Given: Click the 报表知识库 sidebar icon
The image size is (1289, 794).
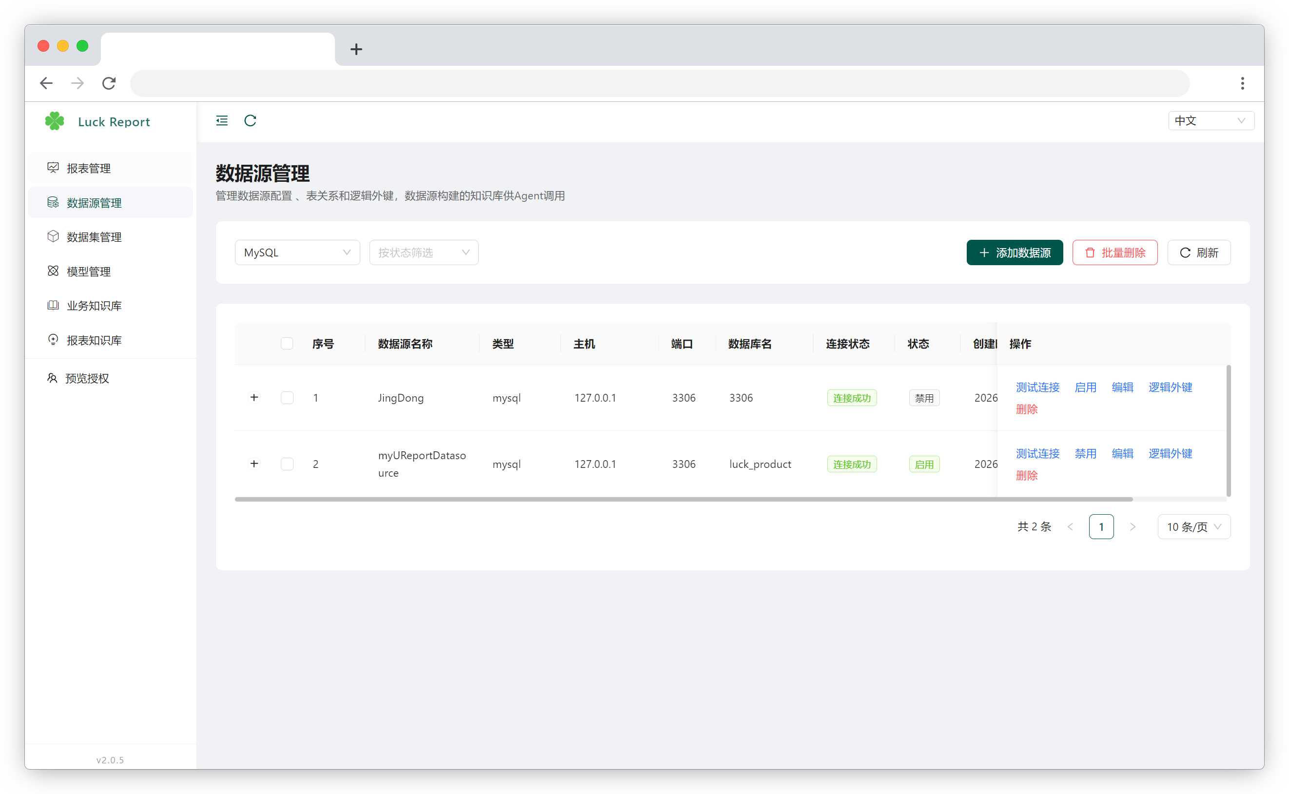Looking at the screenshot, I should pyautogui.click(x=53, y=340).
